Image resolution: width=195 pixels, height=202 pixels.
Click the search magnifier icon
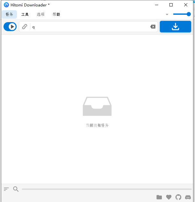(16, 189)
